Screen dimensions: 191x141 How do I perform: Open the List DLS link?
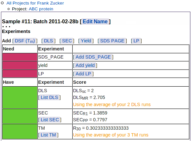coord(49,97)
